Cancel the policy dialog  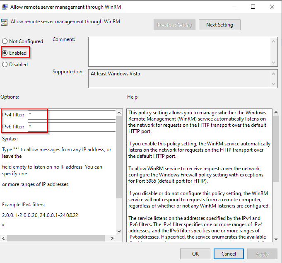tap(229, 253)
